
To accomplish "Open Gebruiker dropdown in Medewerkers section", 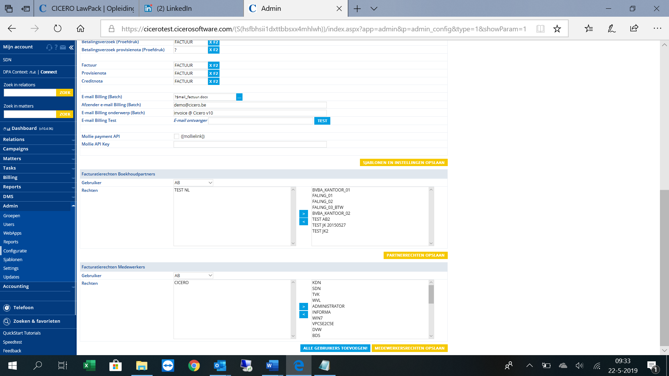I will (x=193, y=276).
